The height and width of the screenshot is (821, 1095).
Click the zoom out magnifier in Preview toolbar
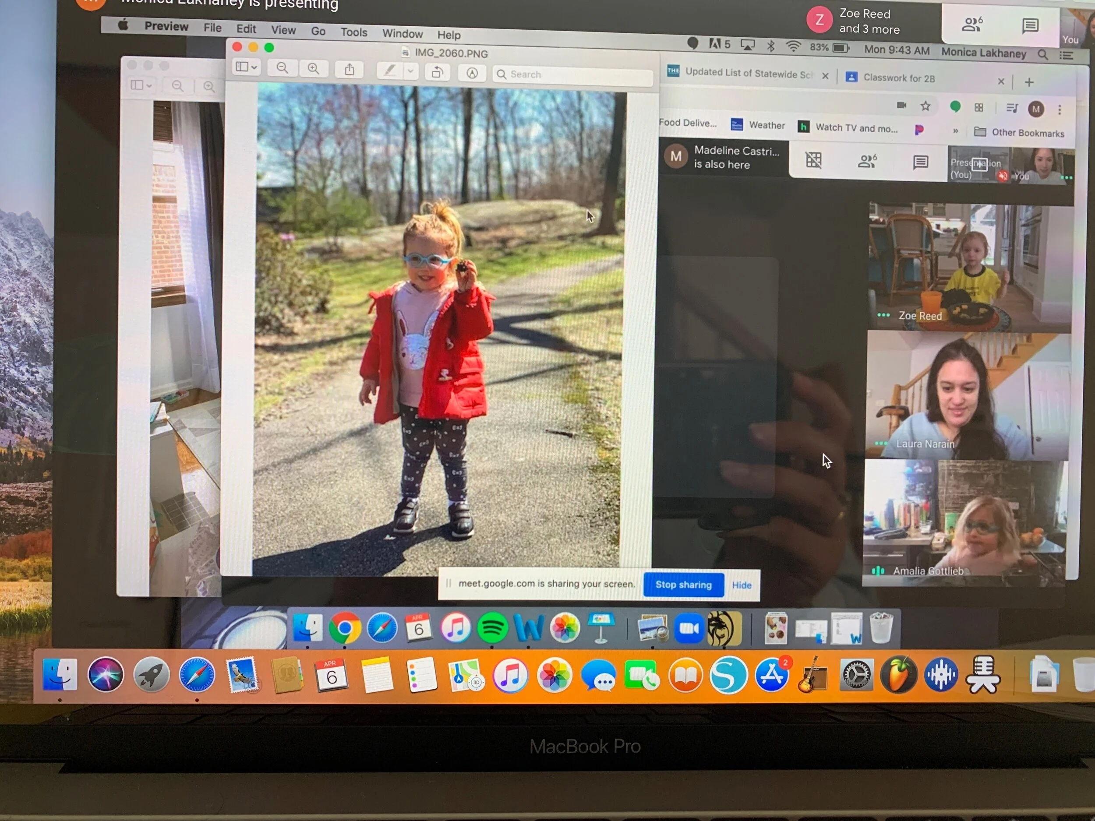(282, 68)
